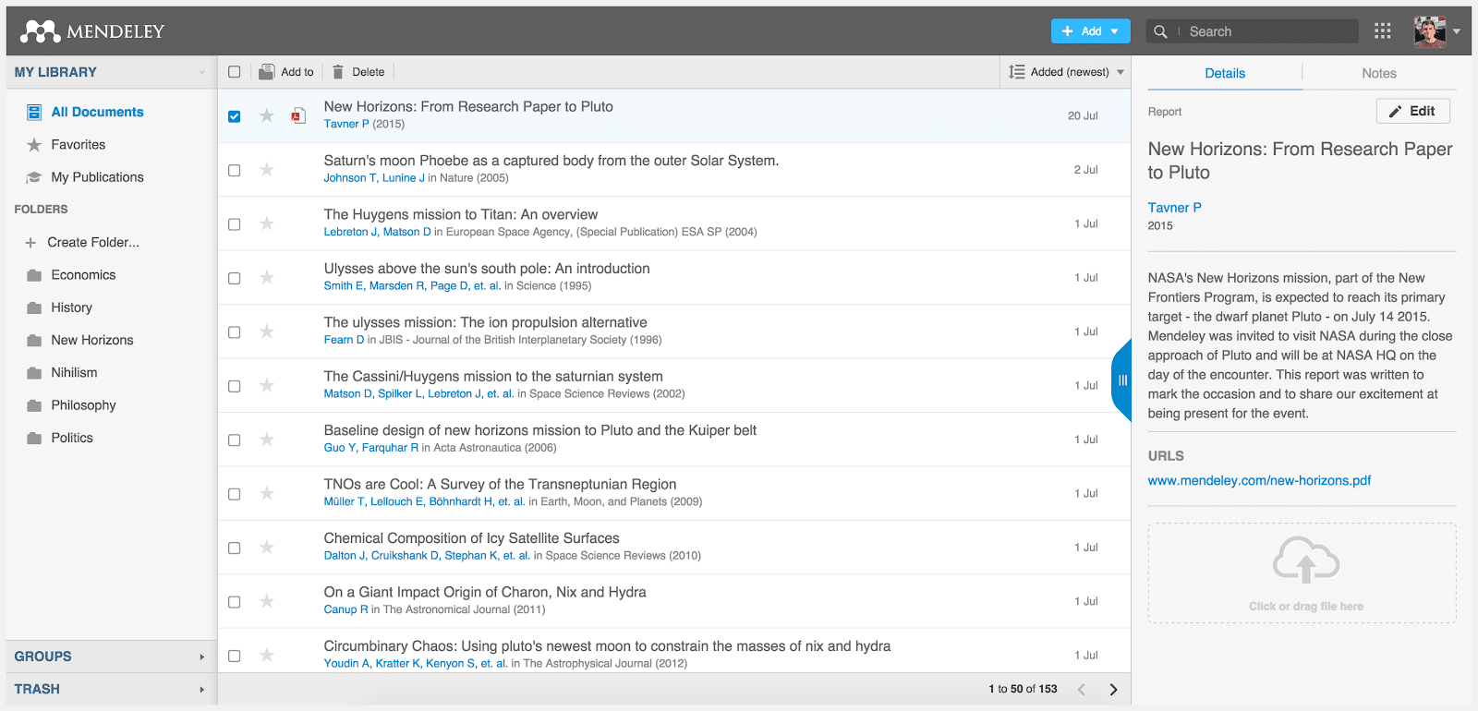Viewport: 1478px width, 711px height.
Task: Star the Ulysses above the sun's south pole paper
Action: tap(267, 277)
